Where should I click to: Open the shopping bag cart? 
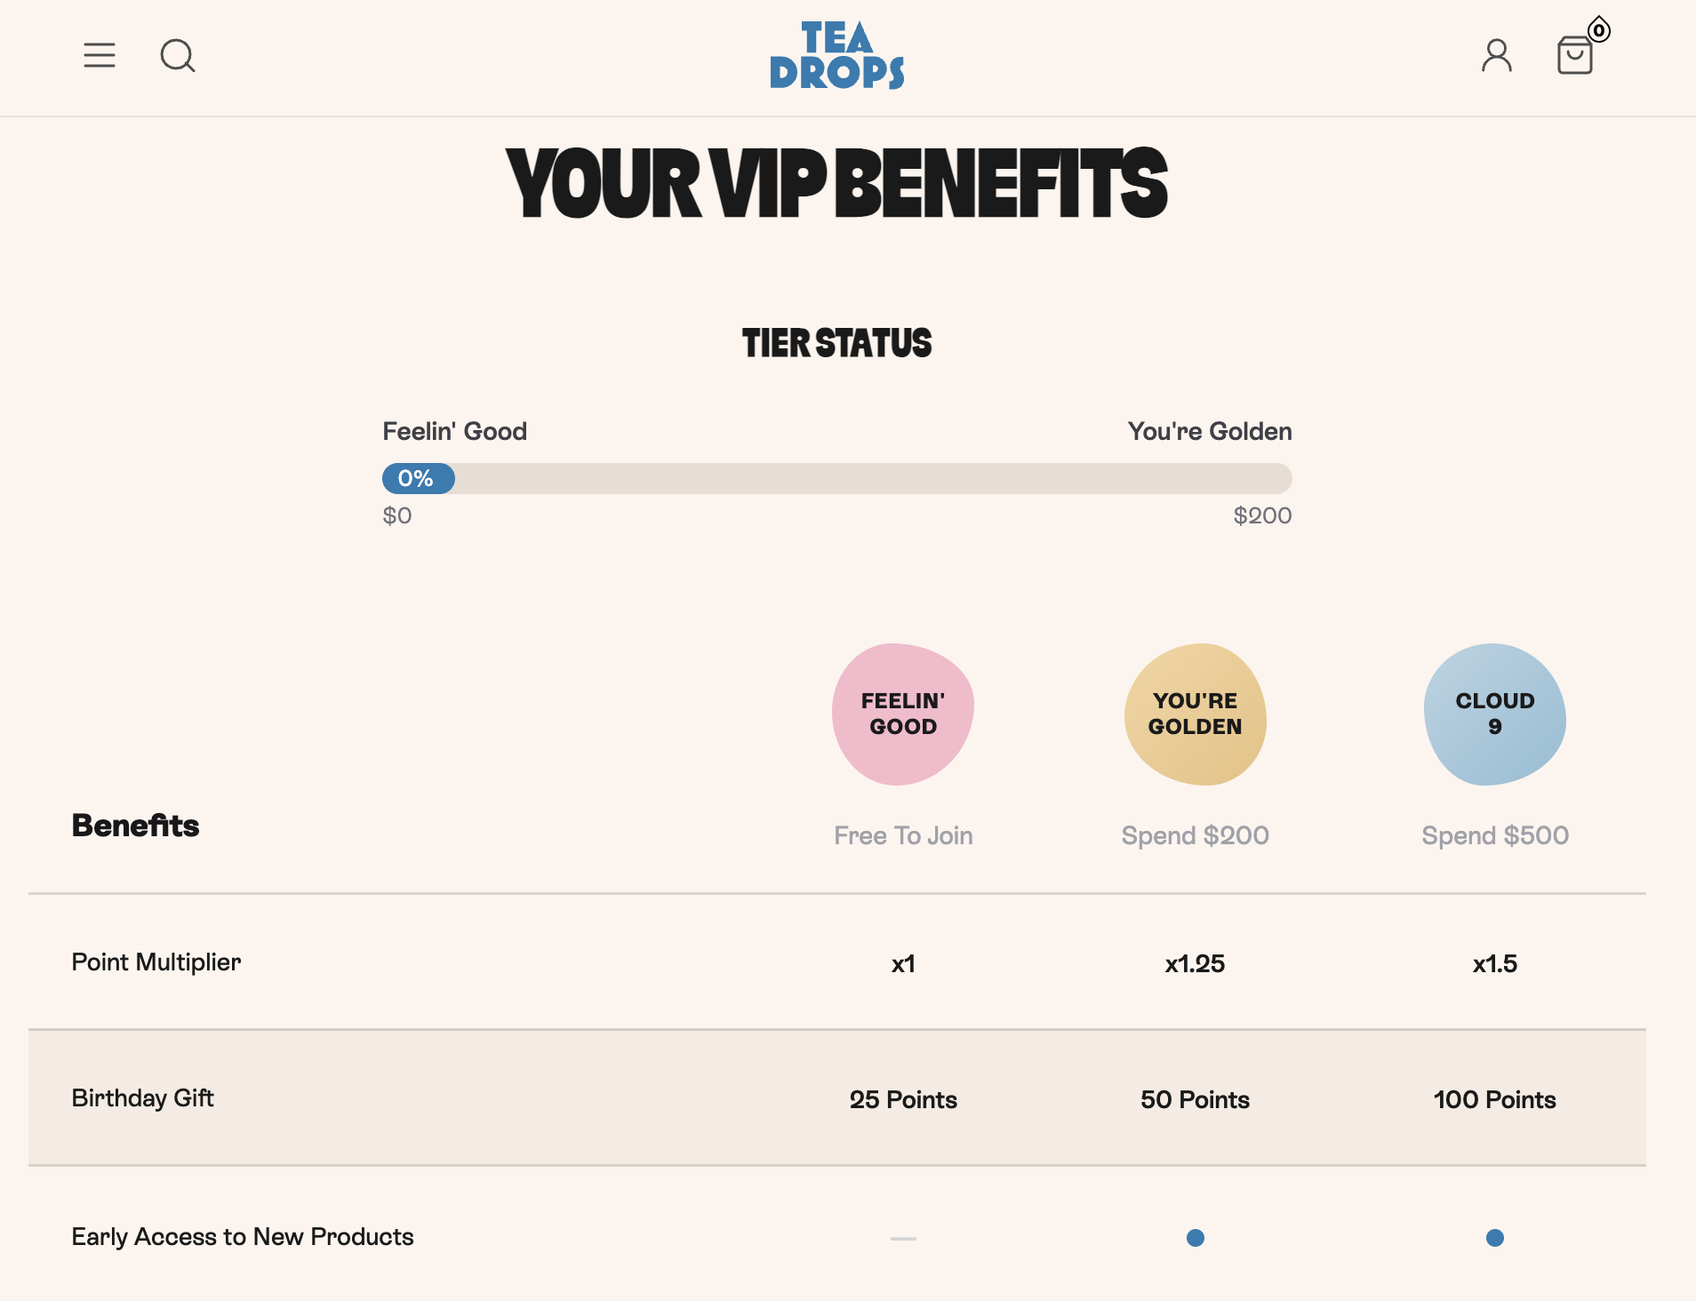[x=1574, y=57]
